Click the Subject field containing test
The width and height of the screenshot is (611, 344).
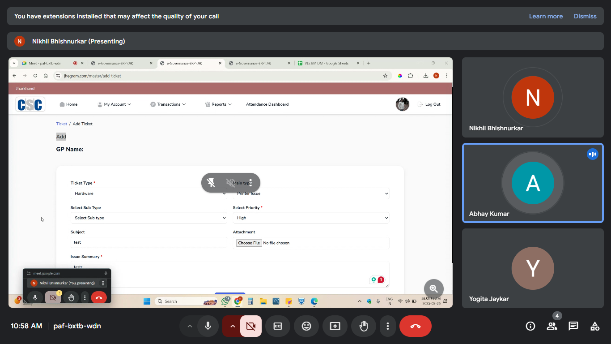click(x=149, y=242)
